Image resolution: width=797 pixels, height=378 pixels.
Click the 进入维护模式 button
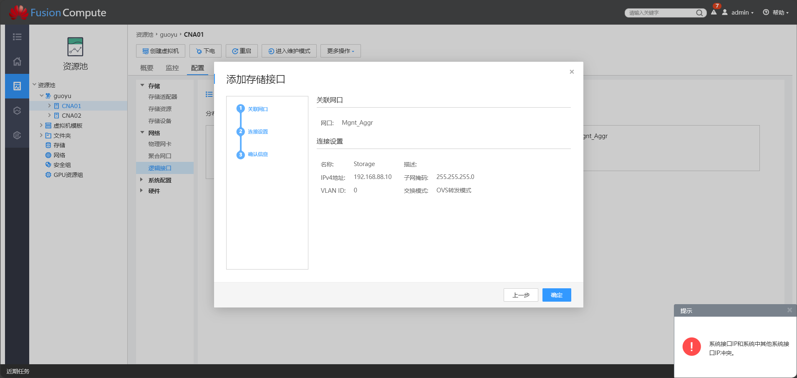point(289,51)
